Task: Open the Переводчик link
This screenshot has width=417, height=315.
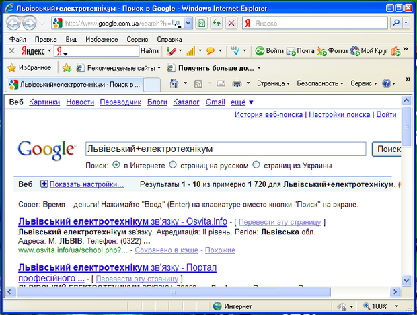Action: pyautogui.click(x=120, y=102)
